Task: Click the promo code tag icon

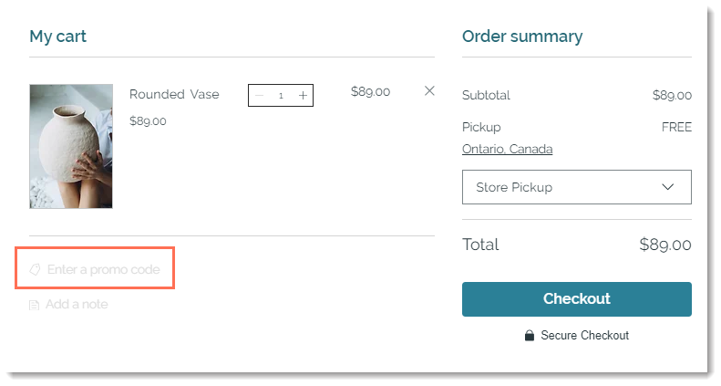Action: coord(35,269)
